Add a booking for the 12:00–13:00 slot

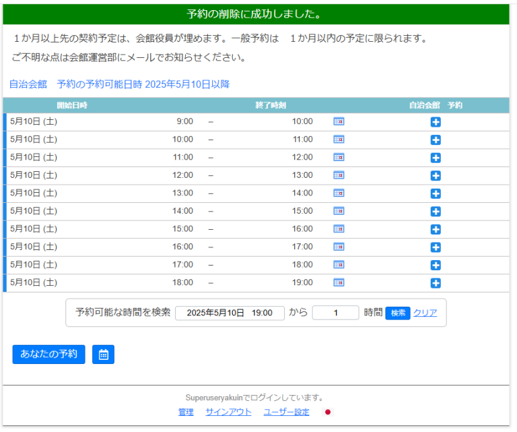436,176
